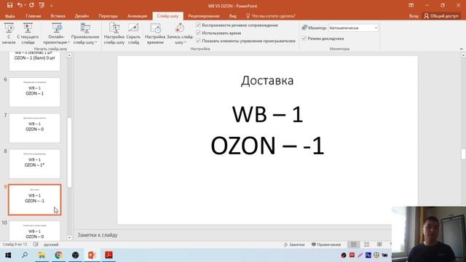Click the 'WB – 1' text on the main slide
466x262 pixels.
coord(267,114)
